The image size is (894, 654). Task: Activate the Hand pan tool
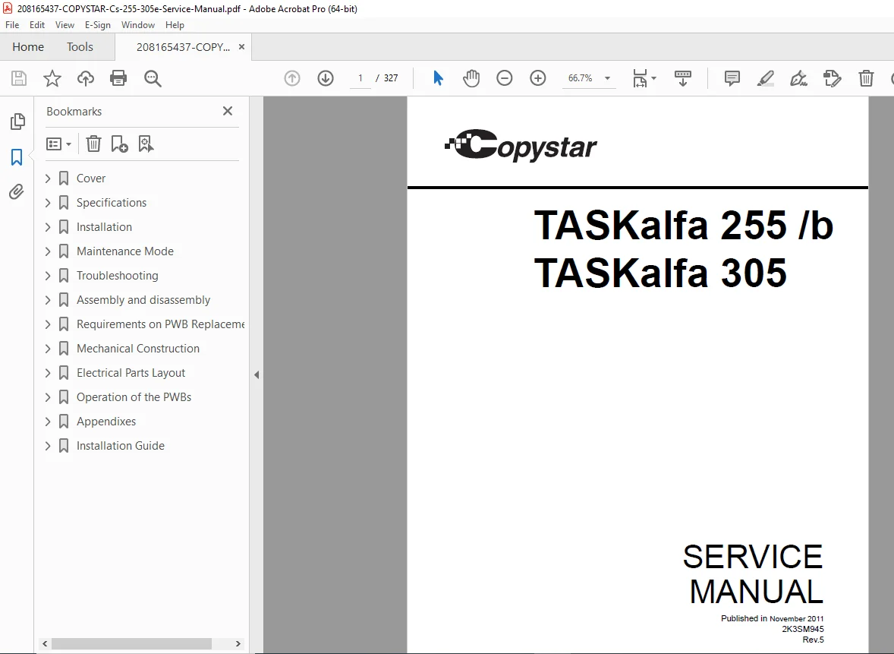point(471,78)
